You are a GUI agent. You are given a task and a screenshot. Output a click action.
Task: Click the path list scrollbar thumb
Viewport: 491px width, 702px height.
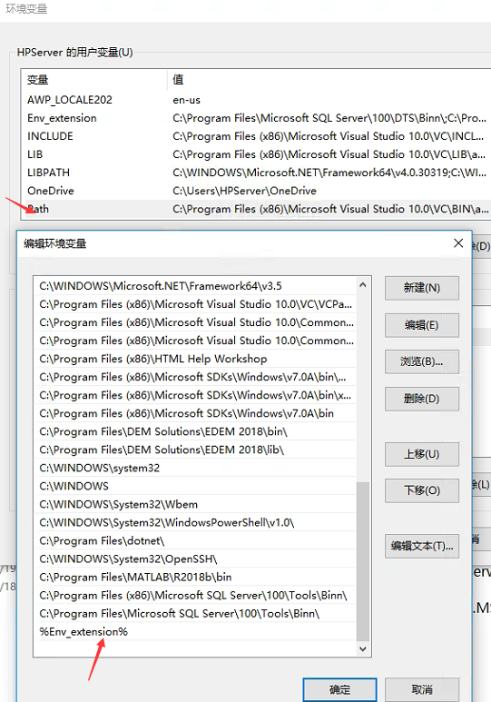click(x=363, y=561)
